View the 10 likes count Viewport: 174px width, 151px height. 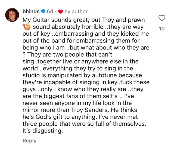click(161, 28)
